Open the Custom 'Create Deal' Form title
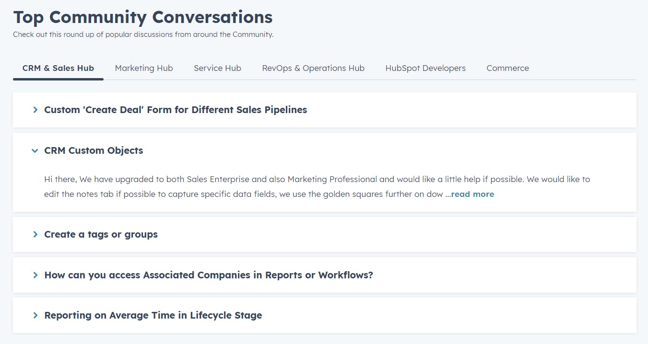 [175, 110]
